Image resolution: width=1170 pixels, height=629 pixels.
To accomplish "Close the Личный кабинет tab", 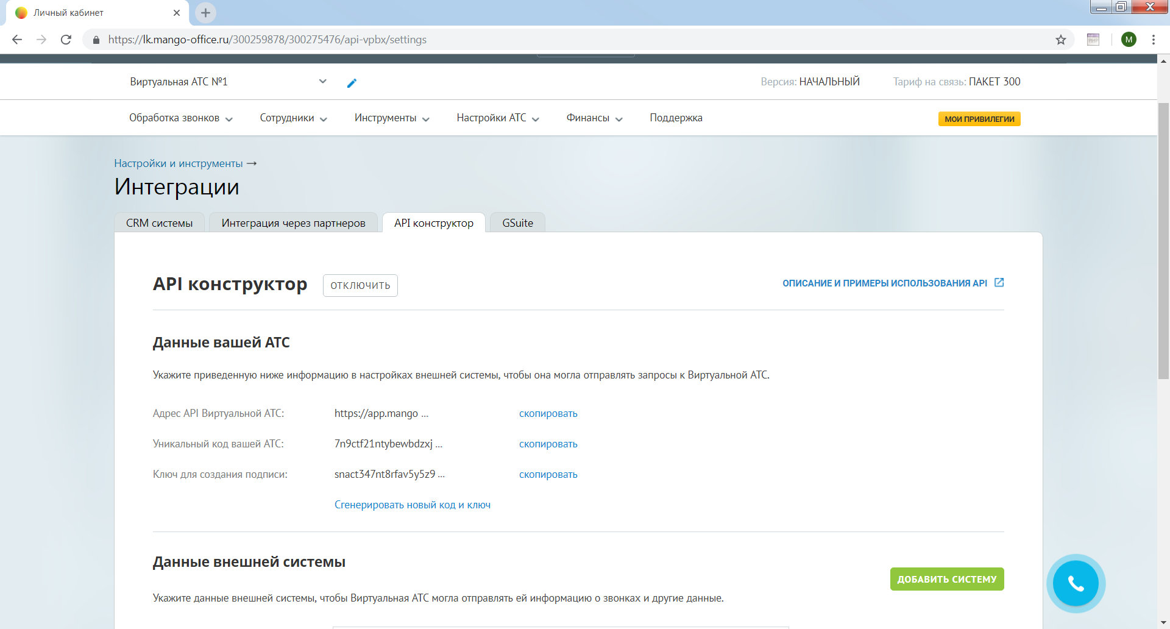I will [x=177, y=12].
